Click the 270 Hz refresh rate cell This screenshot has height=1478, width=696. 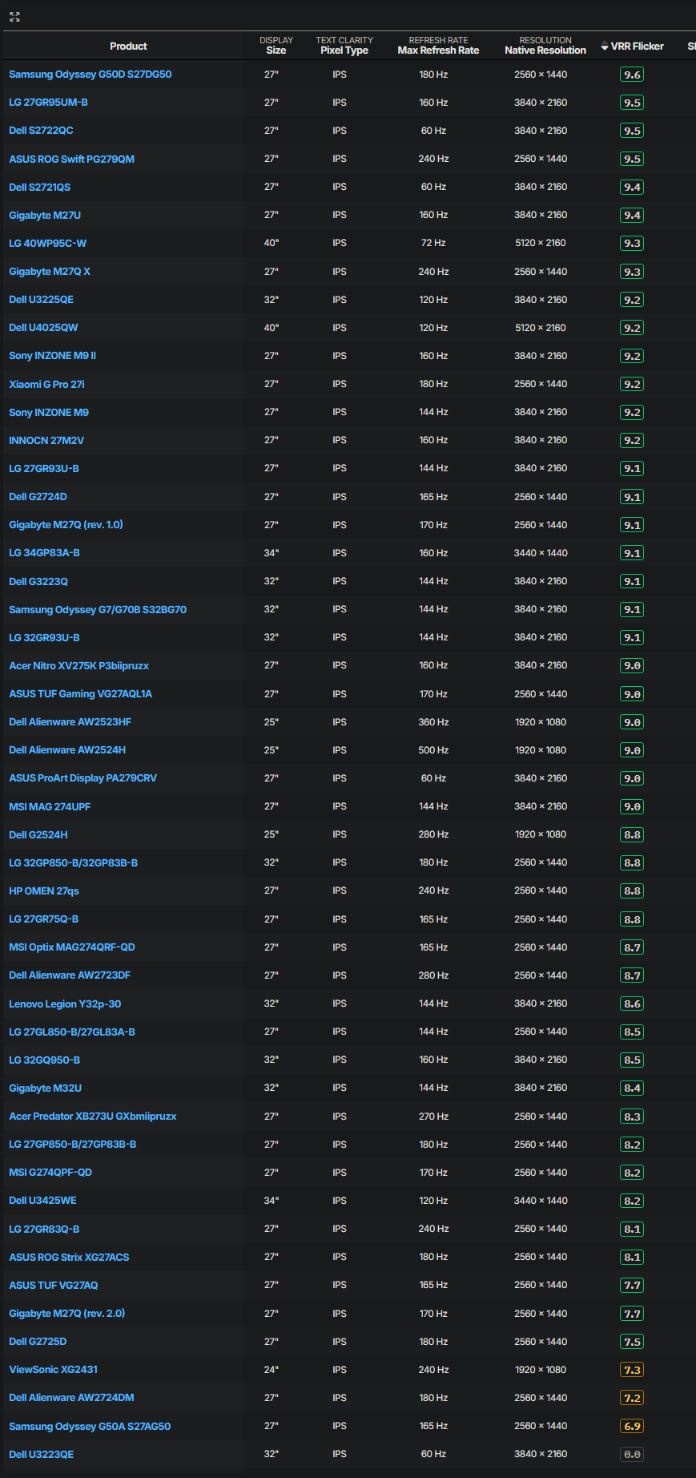[x=433, y=1116]
